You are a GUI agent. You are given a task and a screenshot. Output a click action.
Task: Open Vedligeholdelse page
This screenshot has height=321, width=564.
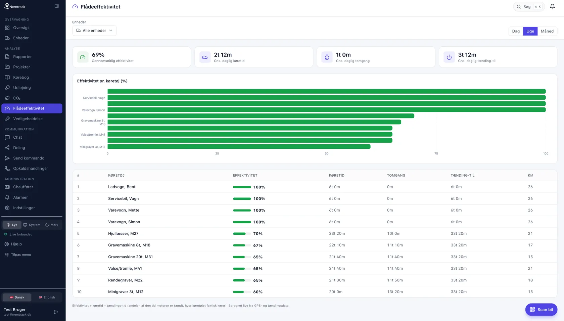click(32, 119)
